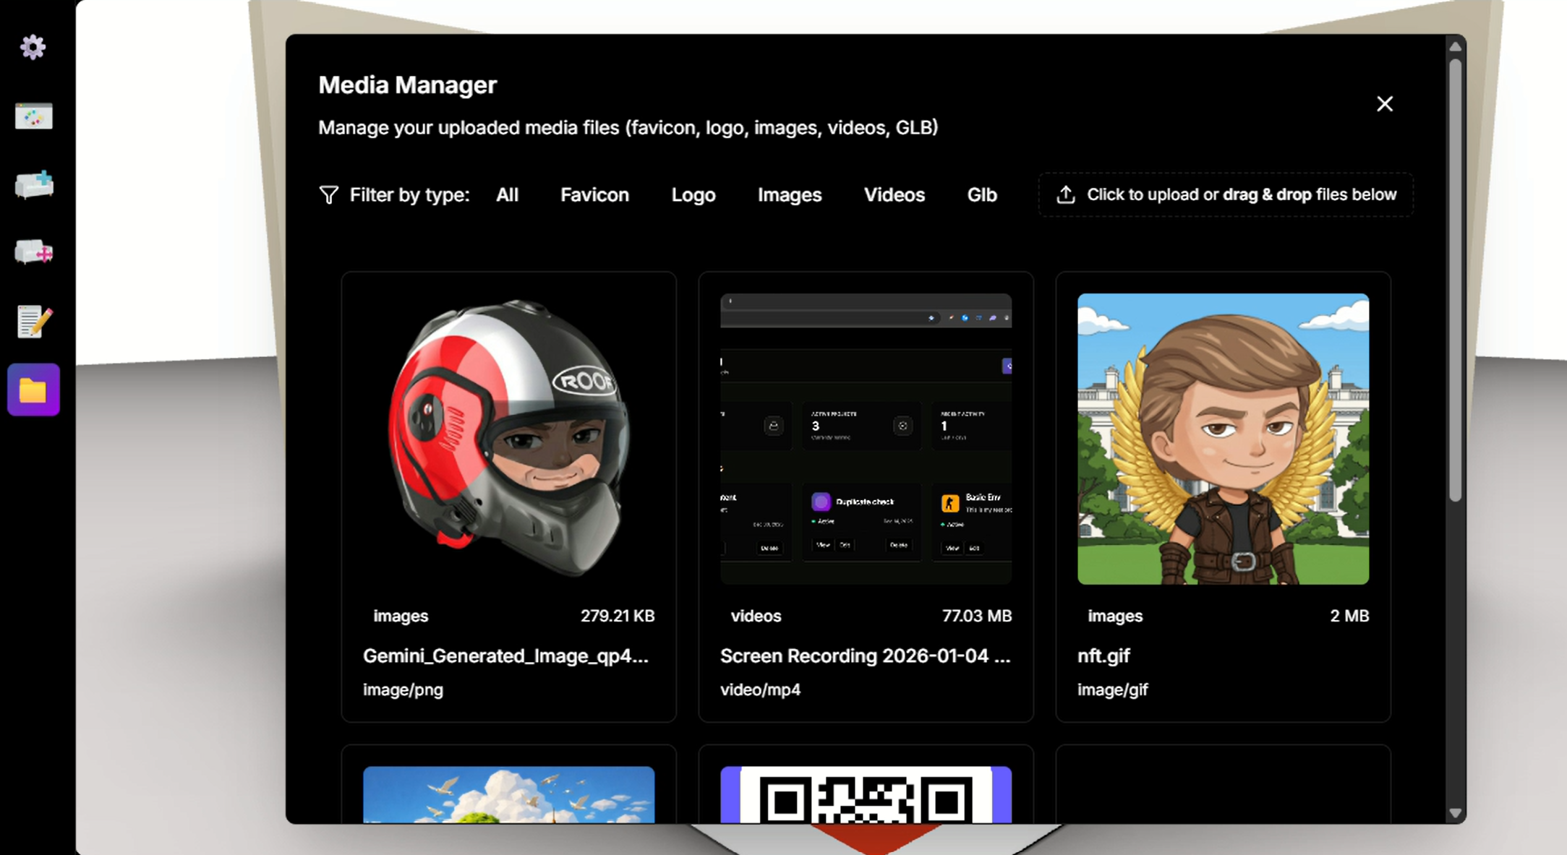Viewport: 1567px width, 855px height.
Task: Show only Logo files
Action: coord(693,195)
